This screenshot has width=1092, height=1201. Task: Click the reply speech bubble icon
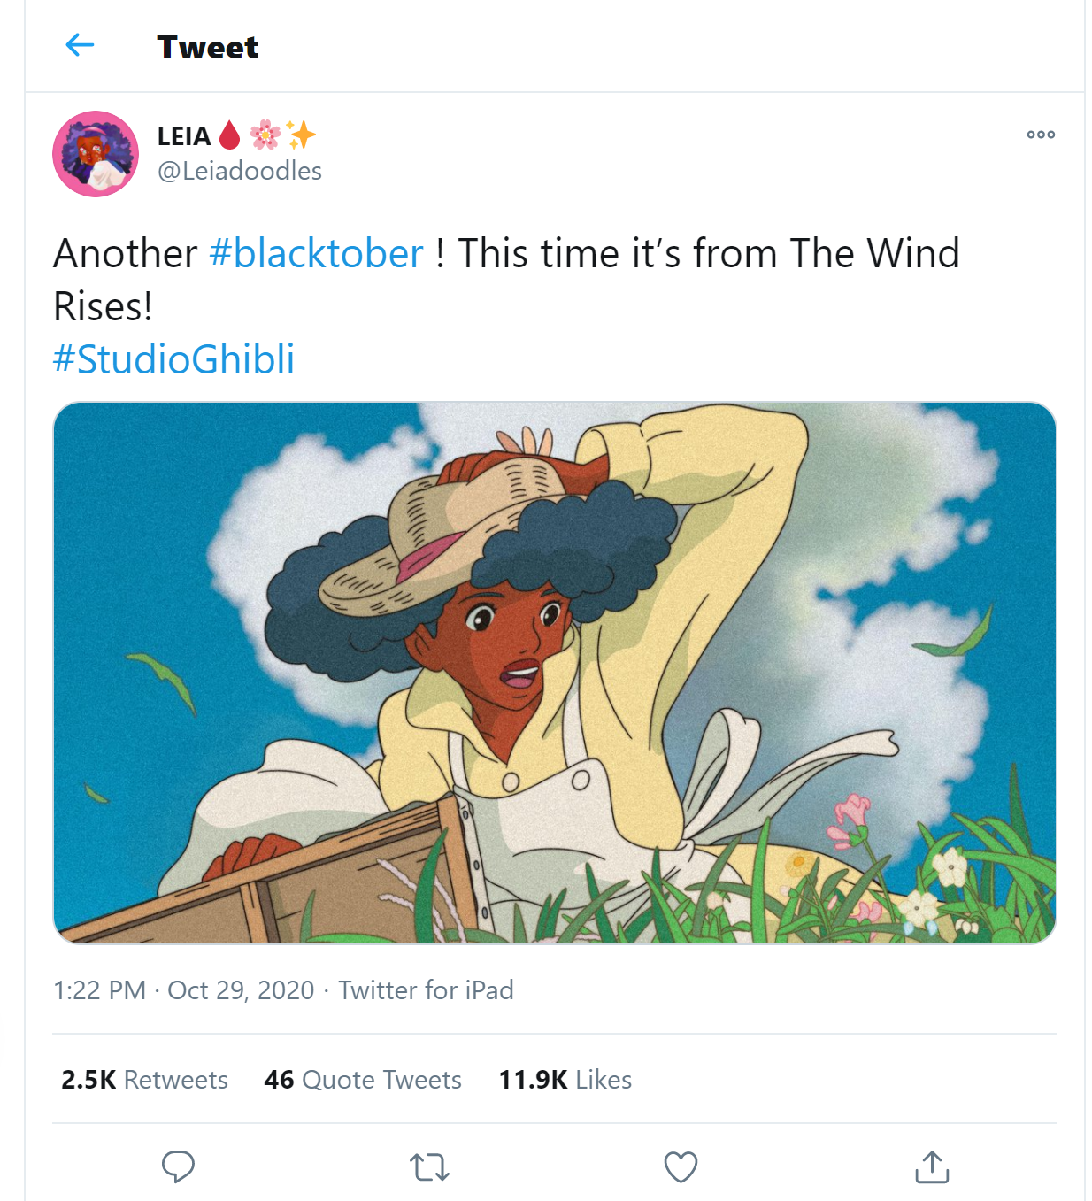[x=178, y=1166]
